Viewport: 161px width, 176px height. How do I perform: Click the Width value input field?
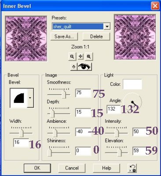click(x=21, y=143)
